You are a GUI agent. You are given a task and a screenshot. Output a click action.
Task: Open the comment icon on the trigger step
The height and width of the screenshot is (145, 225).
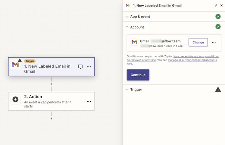[x=80, y=67]
